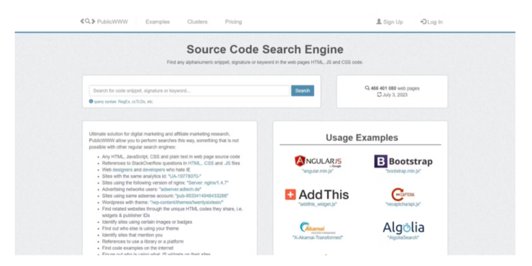Click the developers link
The image size is (532, 266).
pyautogui.click(x=153, y=169)
